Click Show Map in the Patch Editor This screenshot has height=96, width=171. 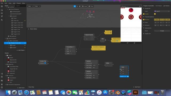tap(31, 87)
